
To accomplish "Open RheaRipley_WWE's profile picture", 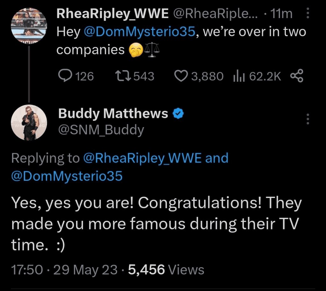I will click(x=29, y=26).
